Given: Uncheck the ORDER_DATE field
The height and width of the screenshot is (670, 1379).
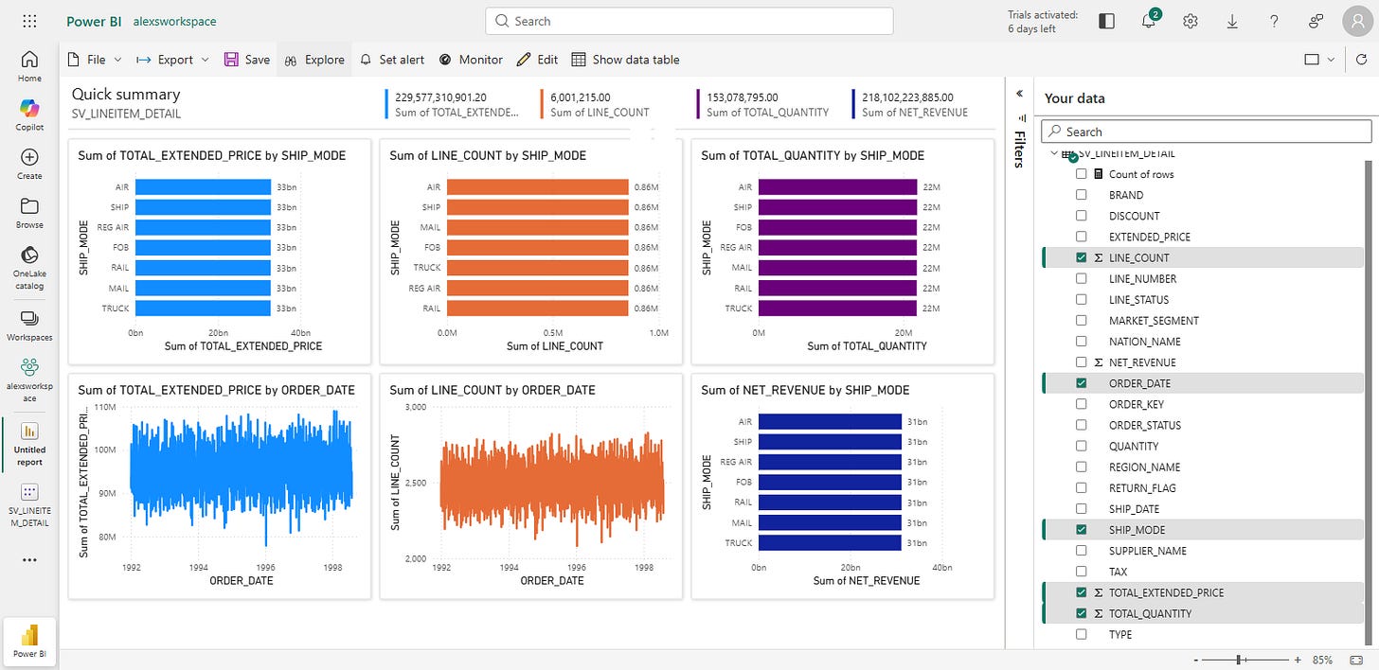Looking at the screenshot, I should [x=1081, y=383].
